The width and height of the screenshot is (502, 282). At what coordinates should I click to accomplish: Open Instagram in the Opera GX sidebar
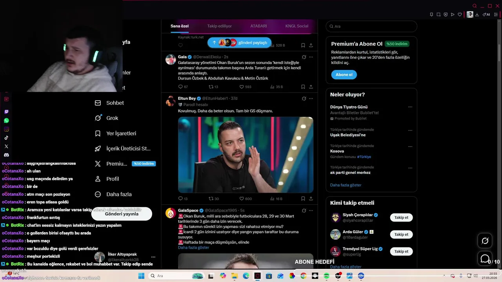[6, 129]
